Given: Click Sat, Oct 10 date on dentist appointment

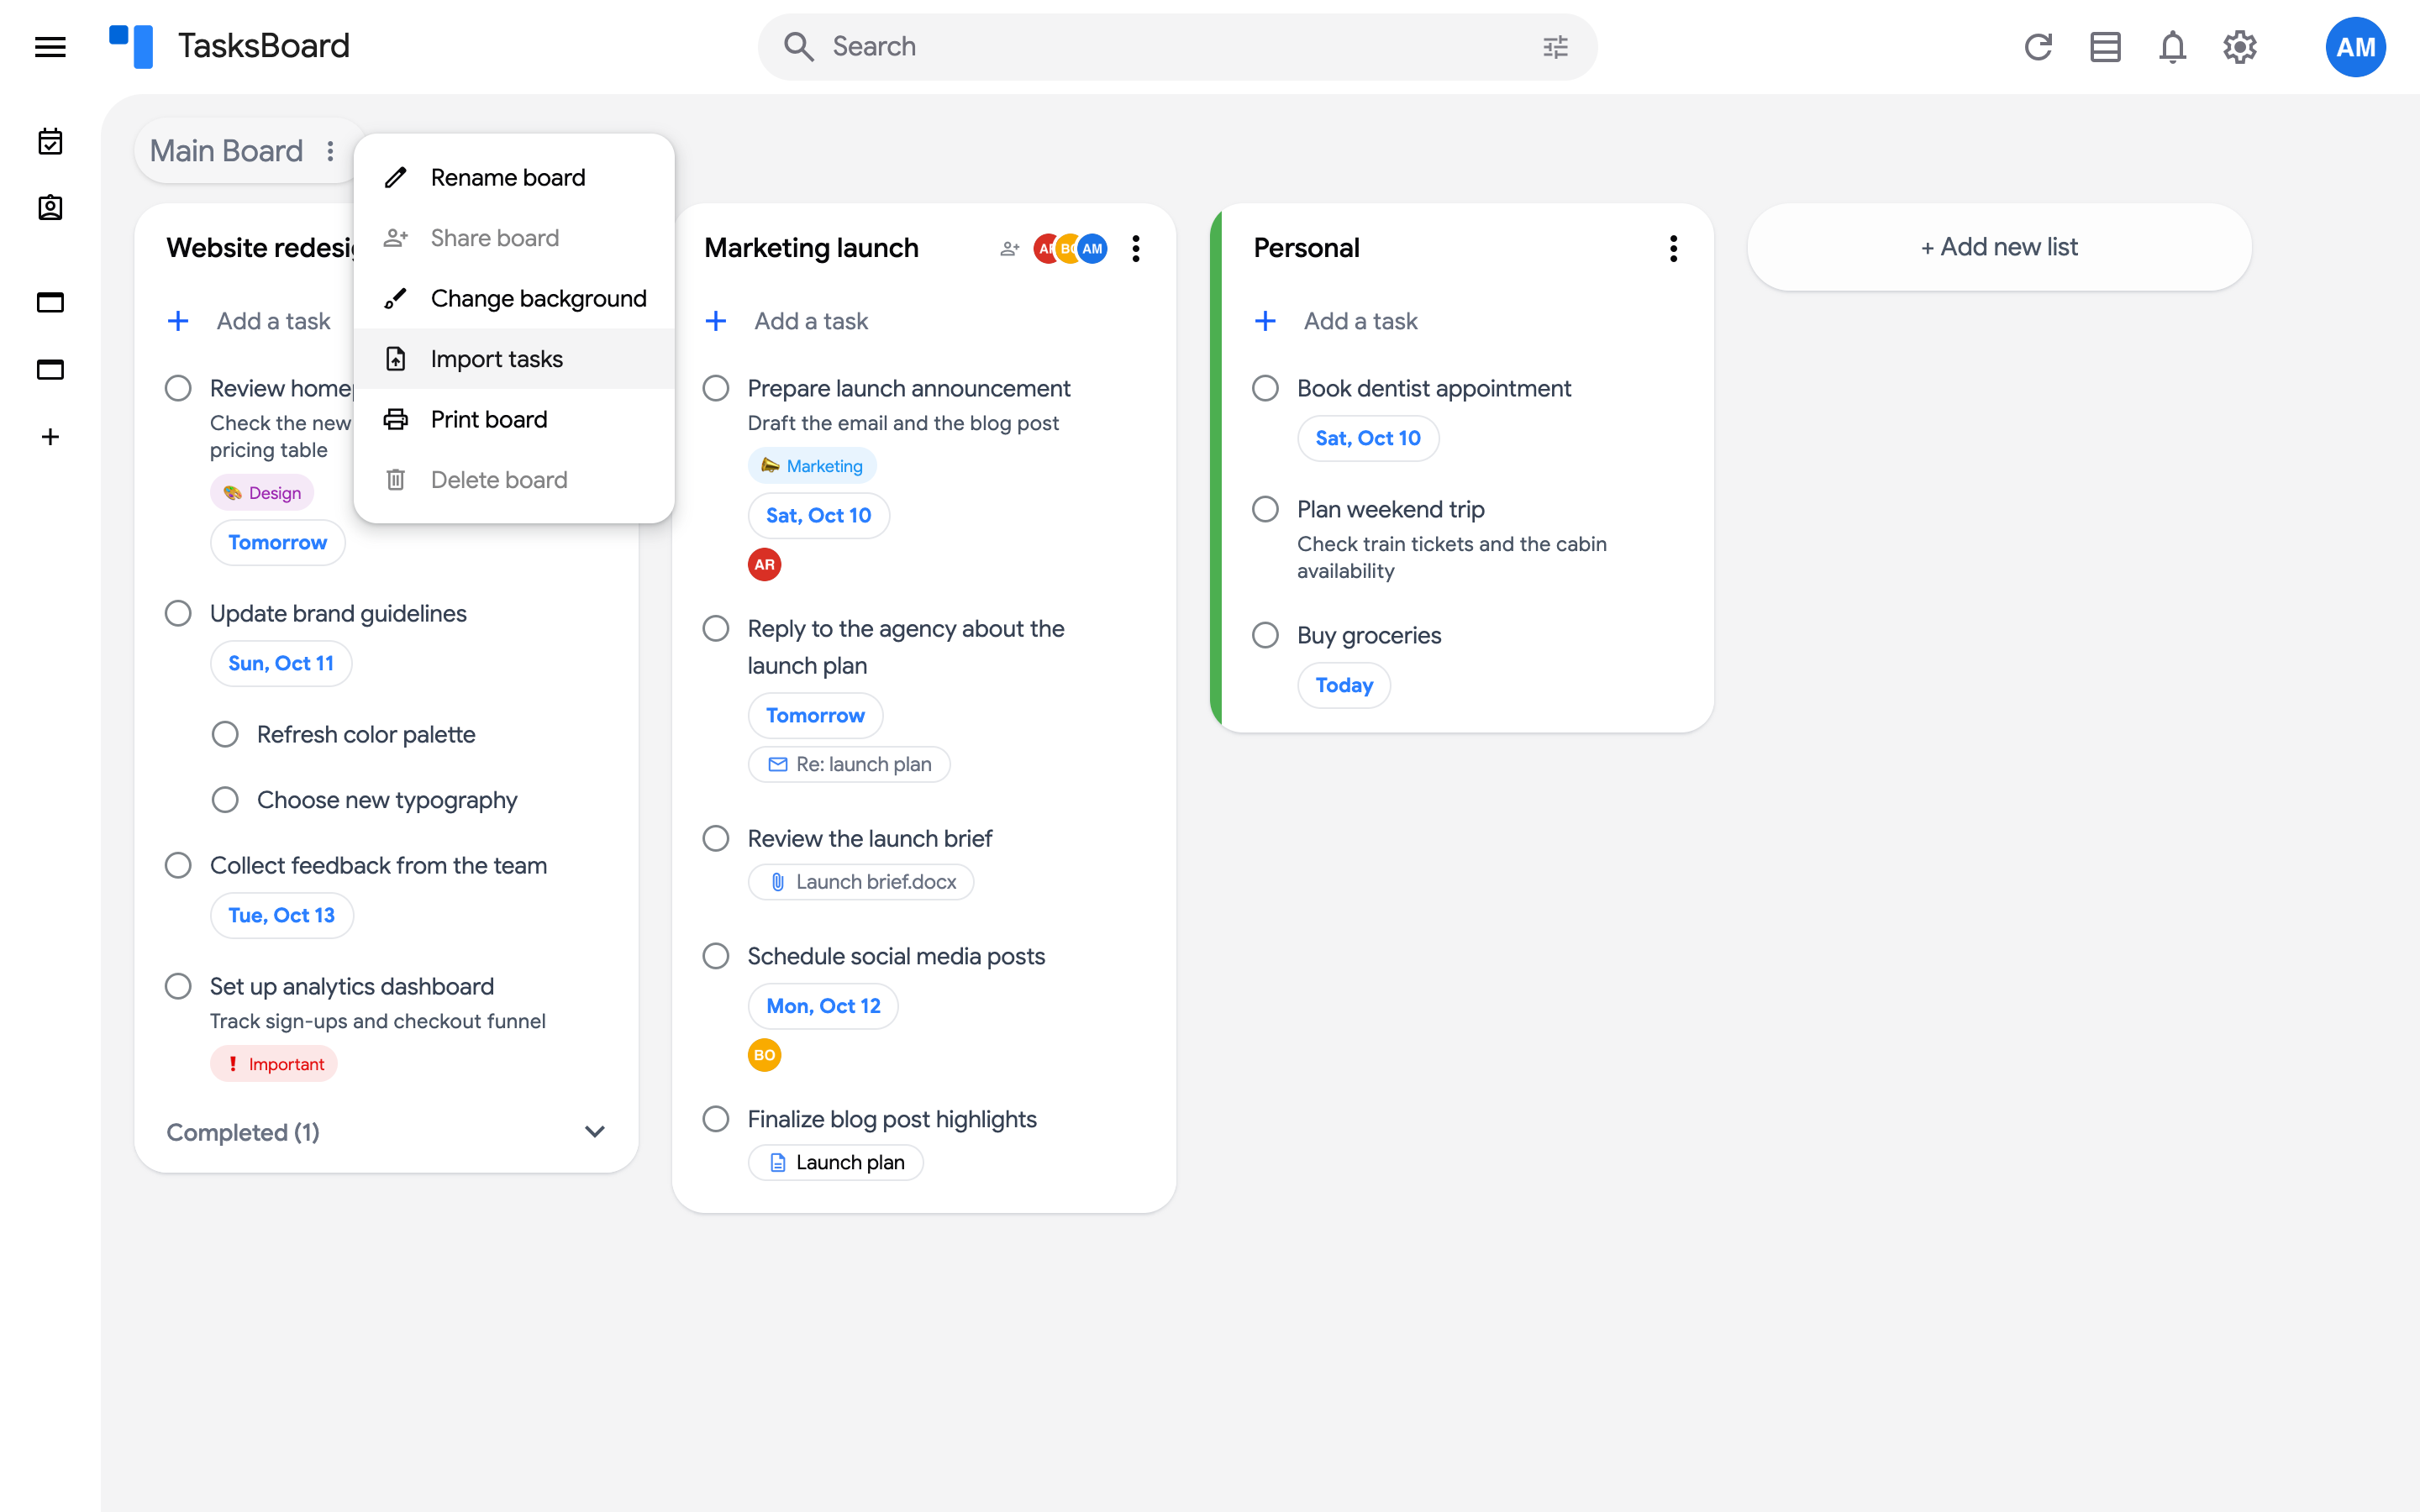Looking at the screenshot, I should point(1368,438).
